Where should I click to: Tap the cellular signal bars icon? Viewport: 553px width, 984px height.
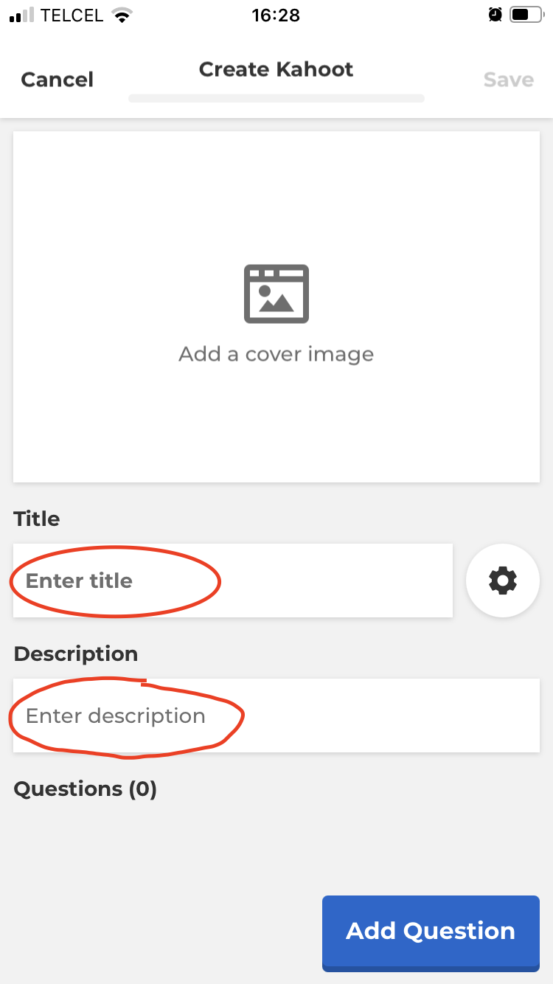[x=21, y=15]
